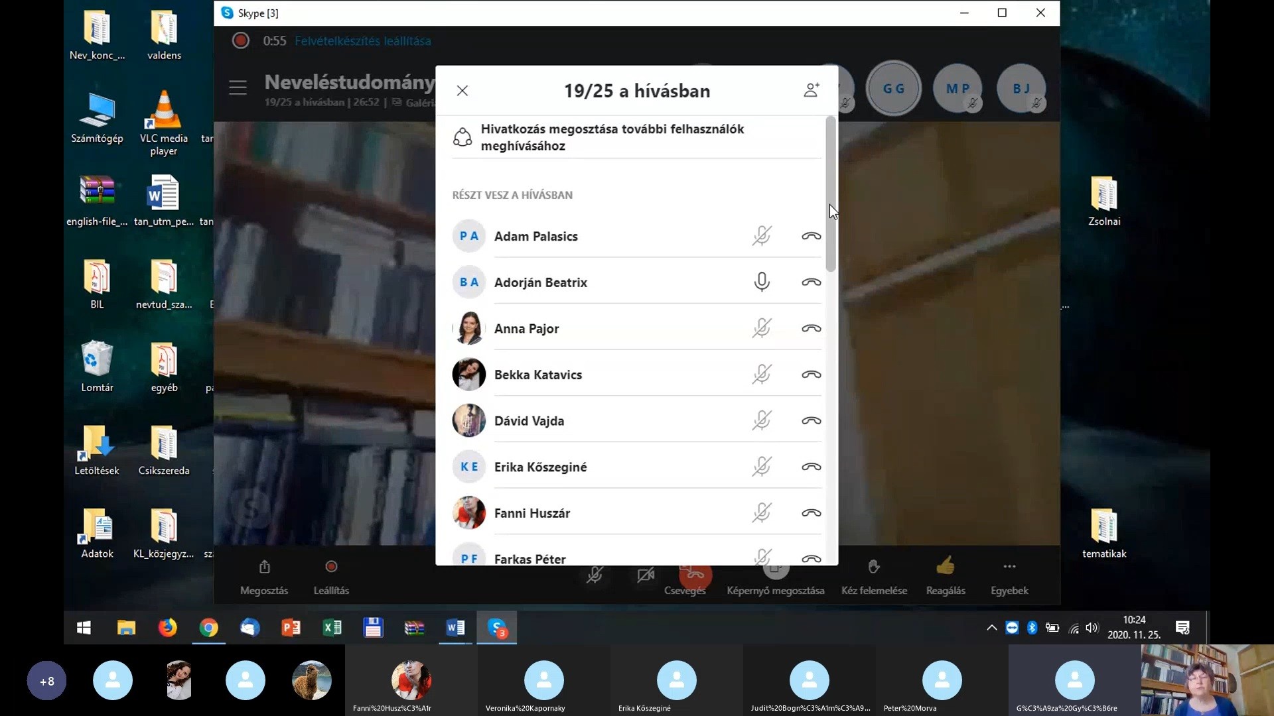Mute Adorján Beatrix's microphone
The width and height of the screenshot is (1274, 716).
[762, 282]
